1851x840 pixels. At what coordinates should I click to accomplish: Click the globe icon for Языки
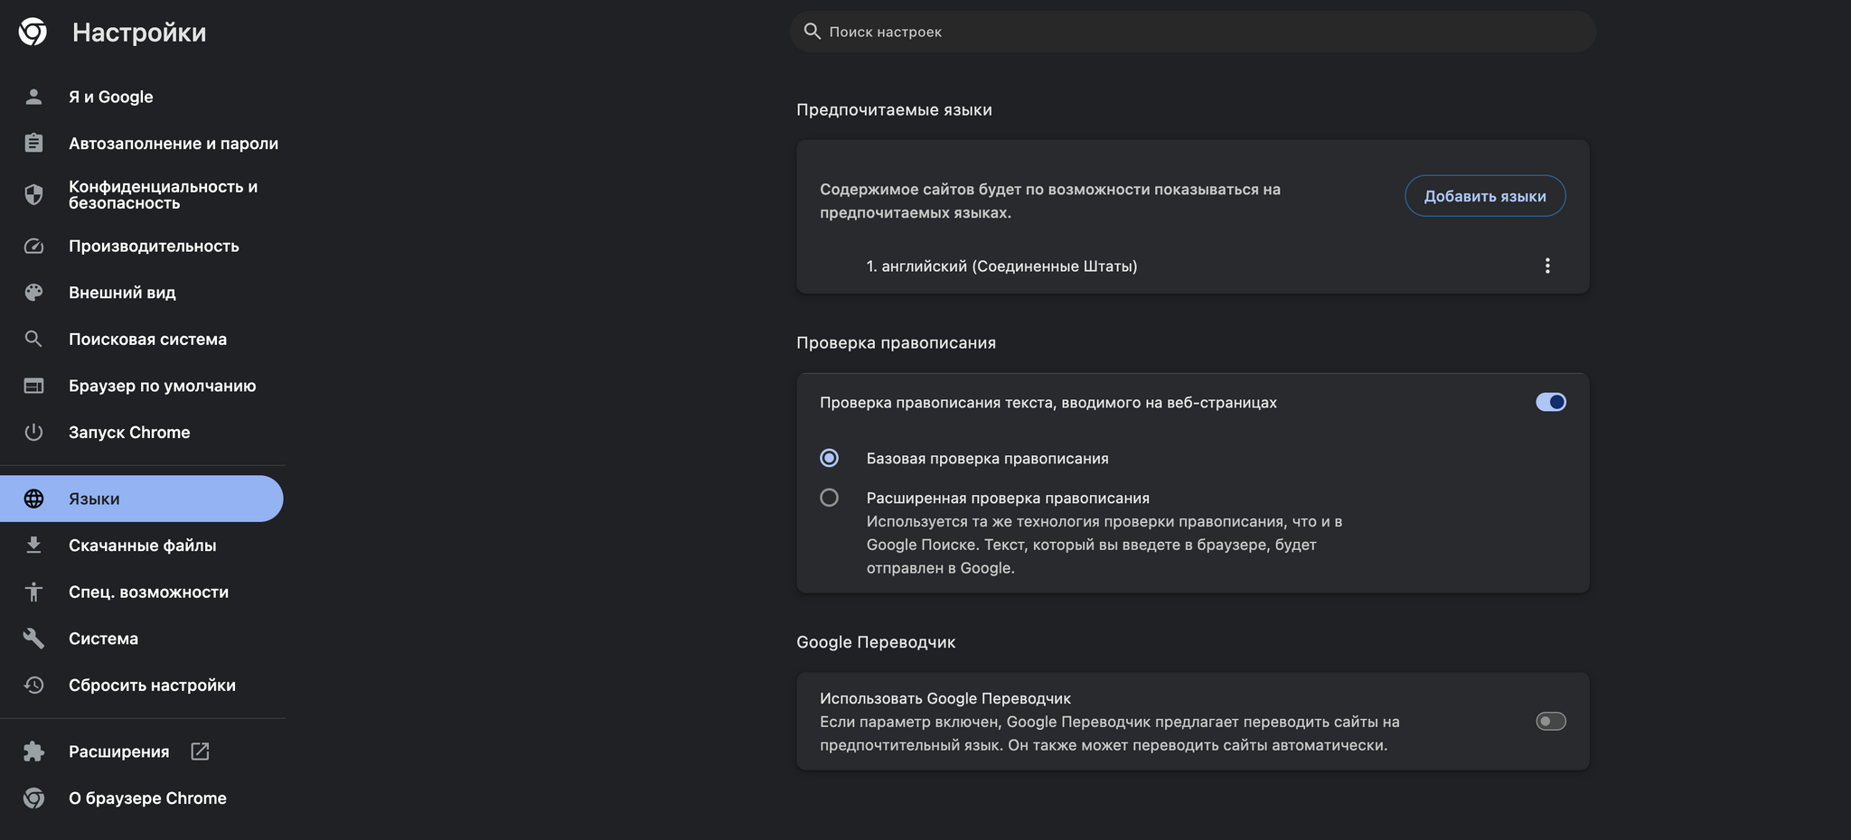33,499
